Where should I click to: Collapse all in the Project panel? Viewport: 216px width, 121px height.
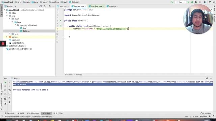45,6
